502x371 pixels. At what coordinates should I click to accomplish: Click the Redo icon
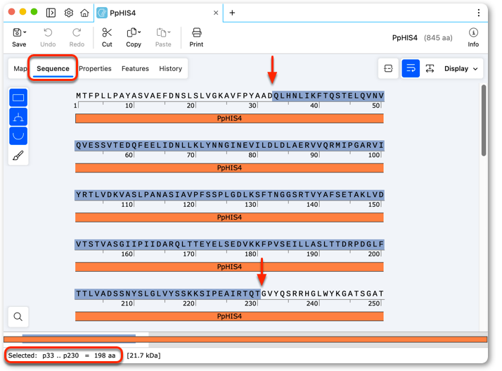[77, 32]
